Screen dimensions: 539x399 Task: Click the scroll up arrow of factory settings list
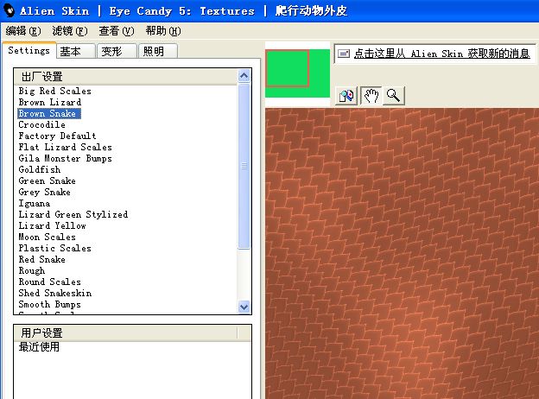(x=244, y=76)
